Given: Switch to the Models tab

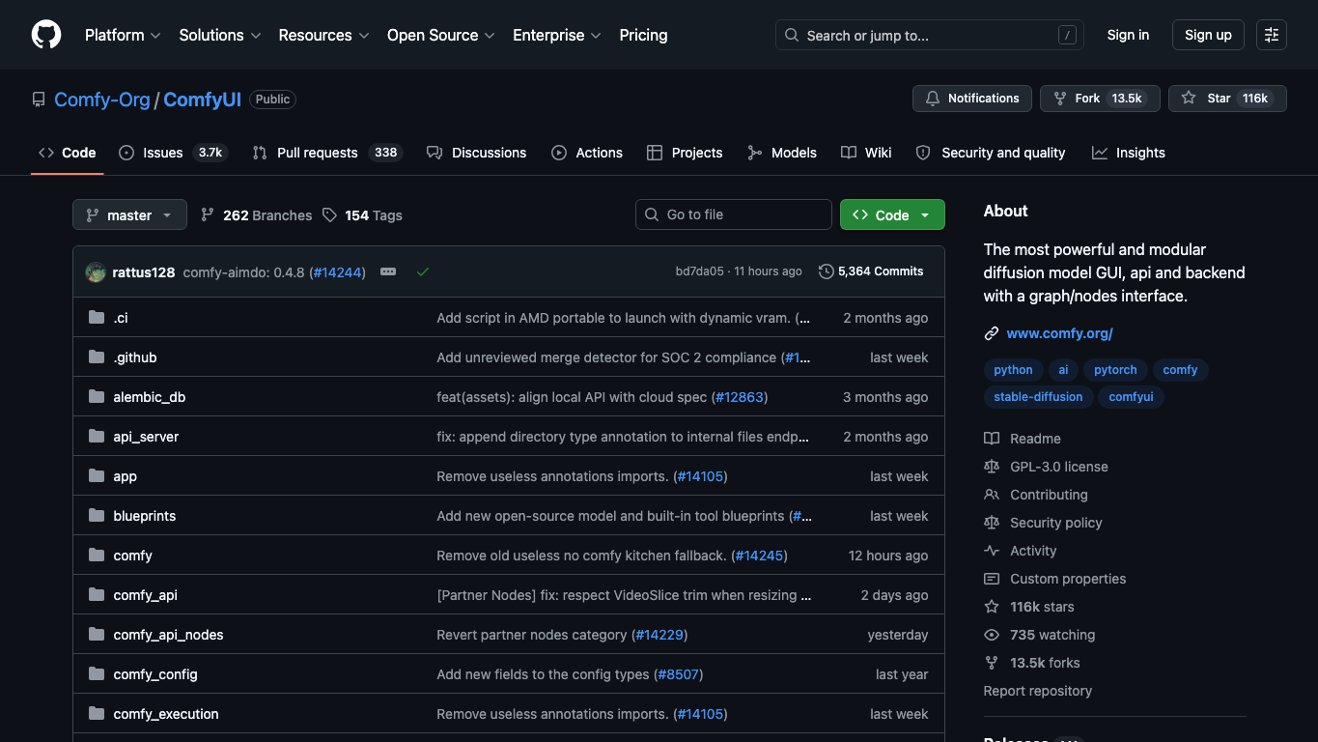Looking at the screenshot, I should point(782,153).
